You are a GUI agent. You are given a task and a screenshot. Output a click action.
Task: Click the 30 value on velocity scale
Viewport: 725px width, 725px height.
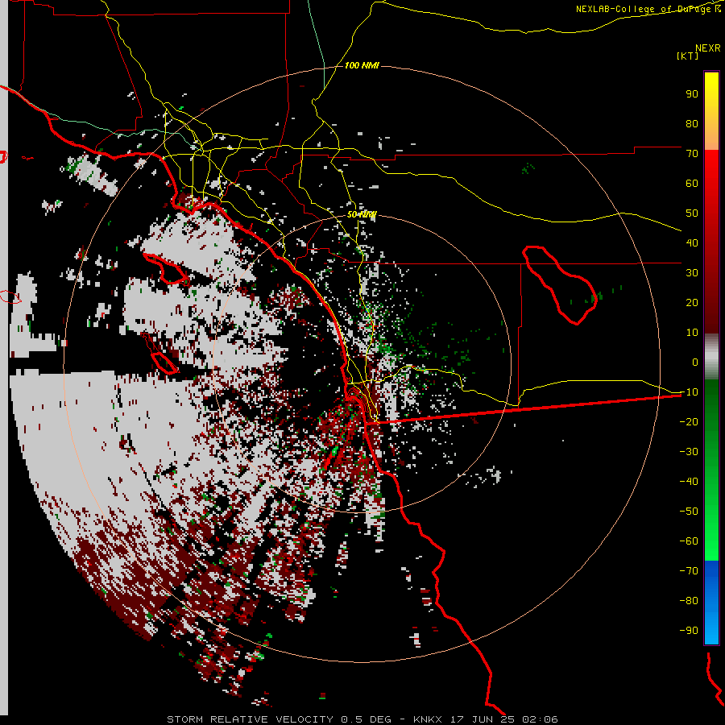coord(692,273)
